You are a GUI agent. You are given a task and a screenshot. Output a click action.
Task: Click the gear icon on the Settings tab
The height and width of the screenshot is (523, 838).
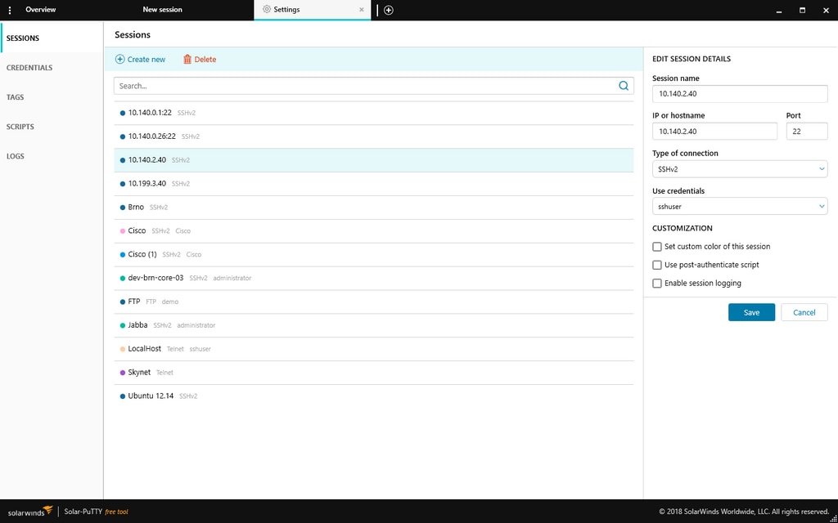click(x=266, y=10)
